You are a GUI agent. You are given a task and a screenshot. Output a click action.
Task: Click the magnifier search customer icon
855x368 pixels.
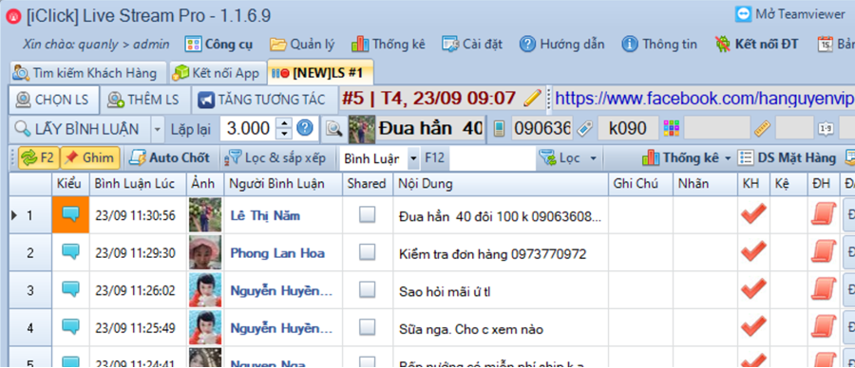333,129
